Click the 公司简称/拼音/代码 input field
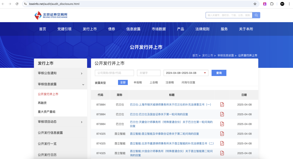The height and width of the screenshot is (159, 293). click(114, 73)
